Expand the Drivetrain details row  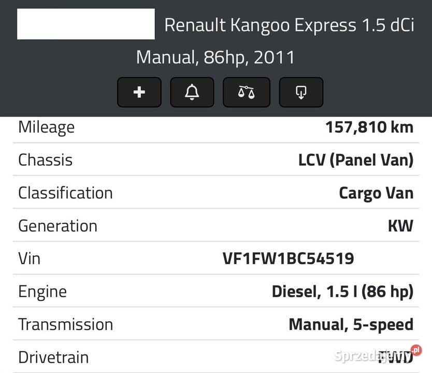coord(216,357)
